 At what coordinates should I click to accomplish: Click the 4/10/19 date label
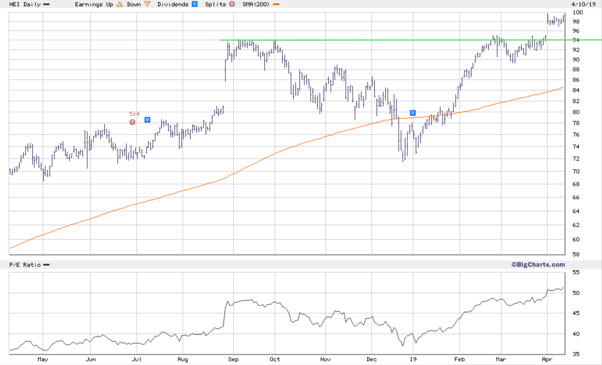pyautogui.click(x=583, y=4)
